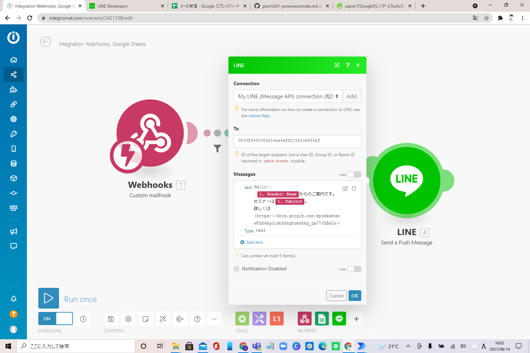Open the announcements megaphone icon
This screenshot has height=353, width=530.
13,231
